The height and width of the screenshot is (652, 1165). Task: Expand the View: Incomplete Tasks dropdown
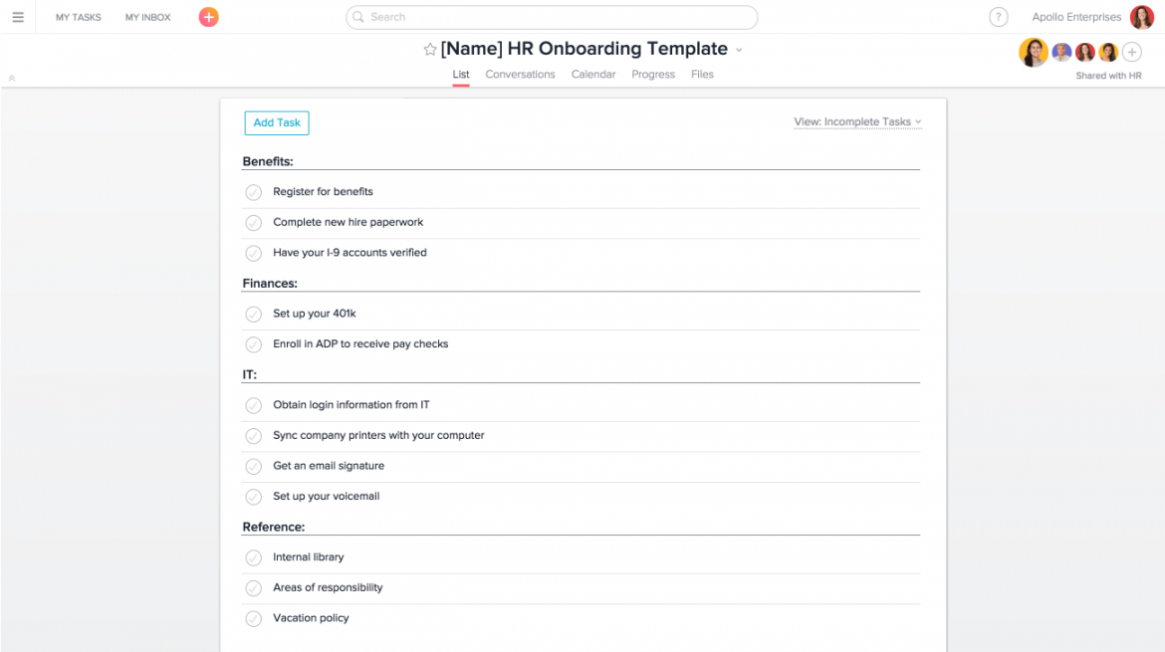pyautogui.click(x=857, y=122)
